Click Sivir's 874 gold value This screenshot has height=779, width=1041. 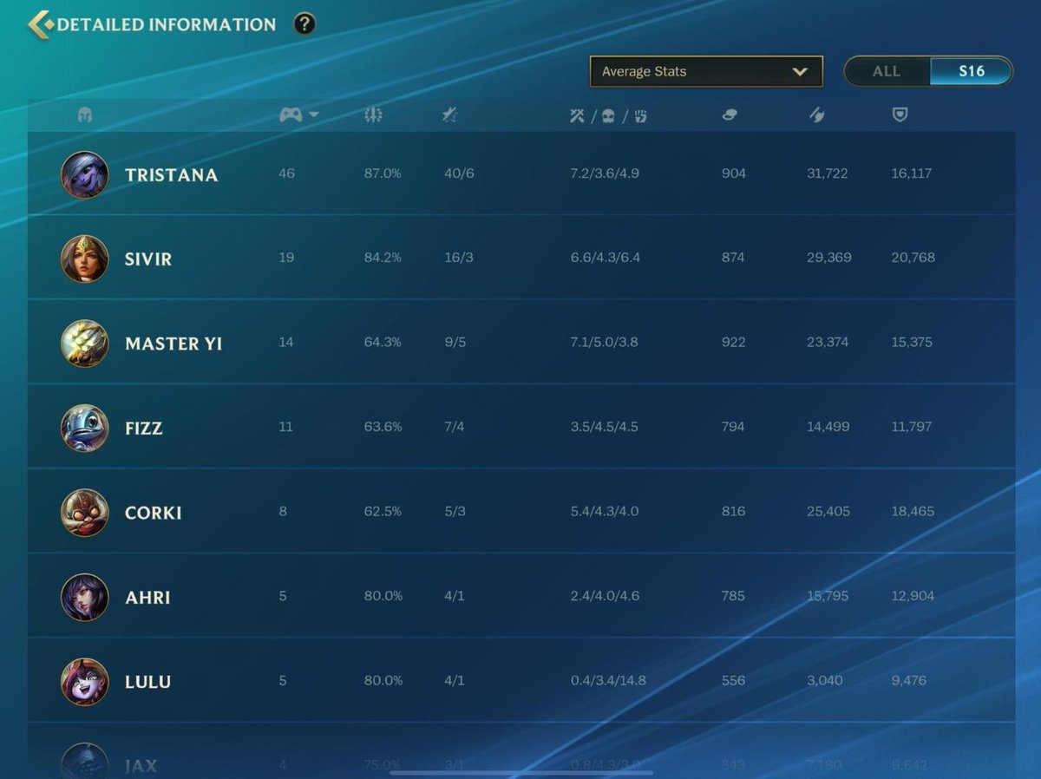coord(733,258)
